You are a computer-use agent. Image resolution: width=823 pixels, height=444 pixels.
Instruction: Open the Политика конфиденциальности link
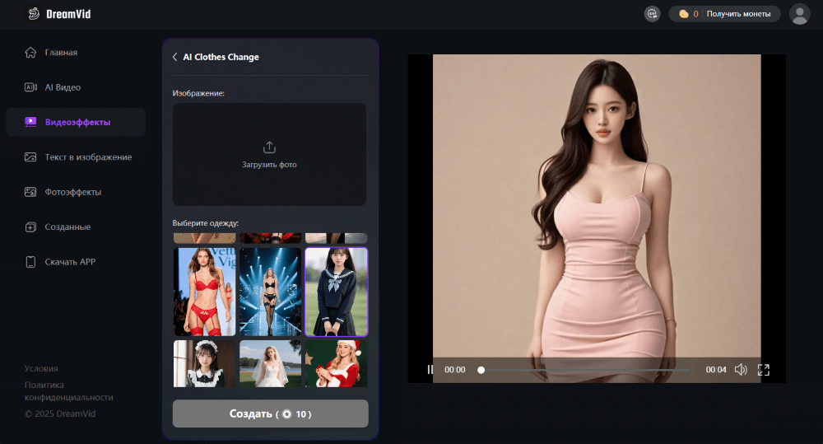point(69,390)
